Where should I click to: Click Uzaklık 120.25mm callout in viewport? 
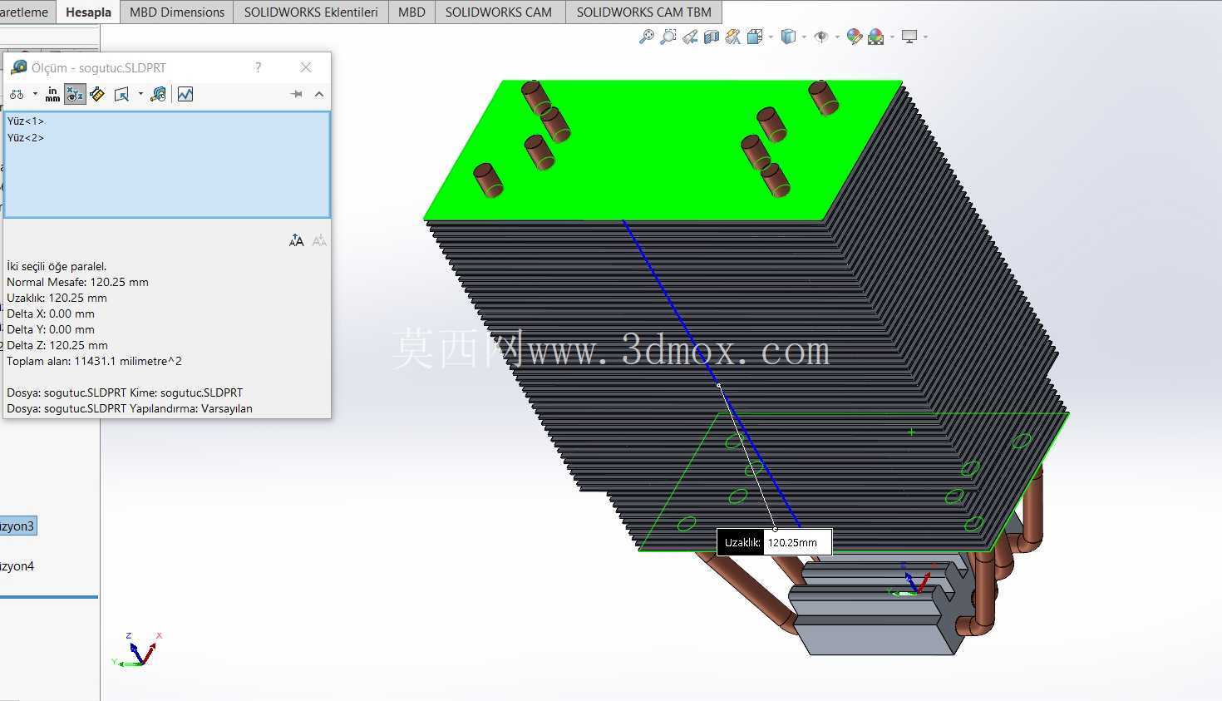tap(774, 542)
